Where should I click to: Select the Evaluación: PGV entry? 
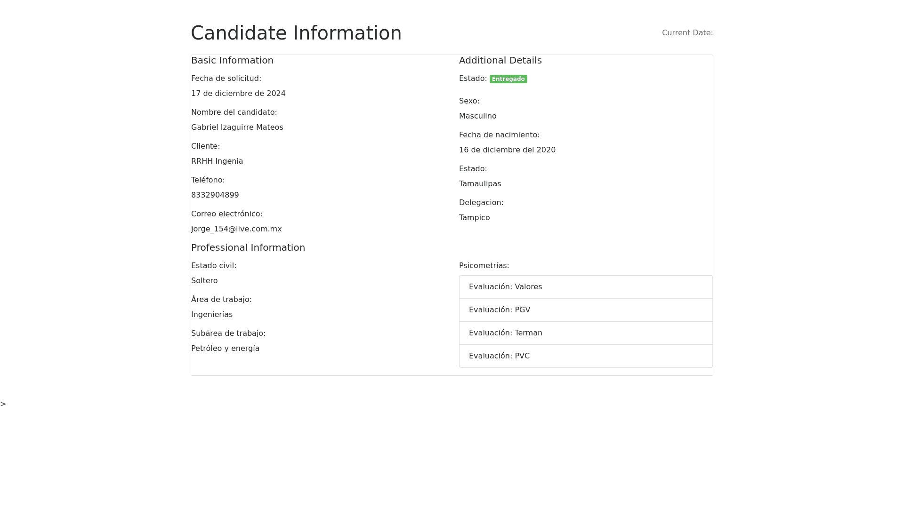click(x=585, y=310)
